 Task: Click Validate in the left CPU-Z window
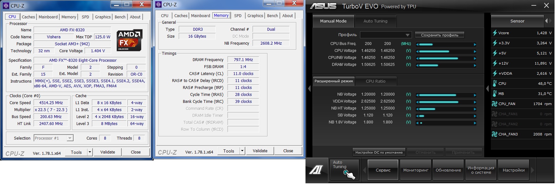[x=108, y=152]
